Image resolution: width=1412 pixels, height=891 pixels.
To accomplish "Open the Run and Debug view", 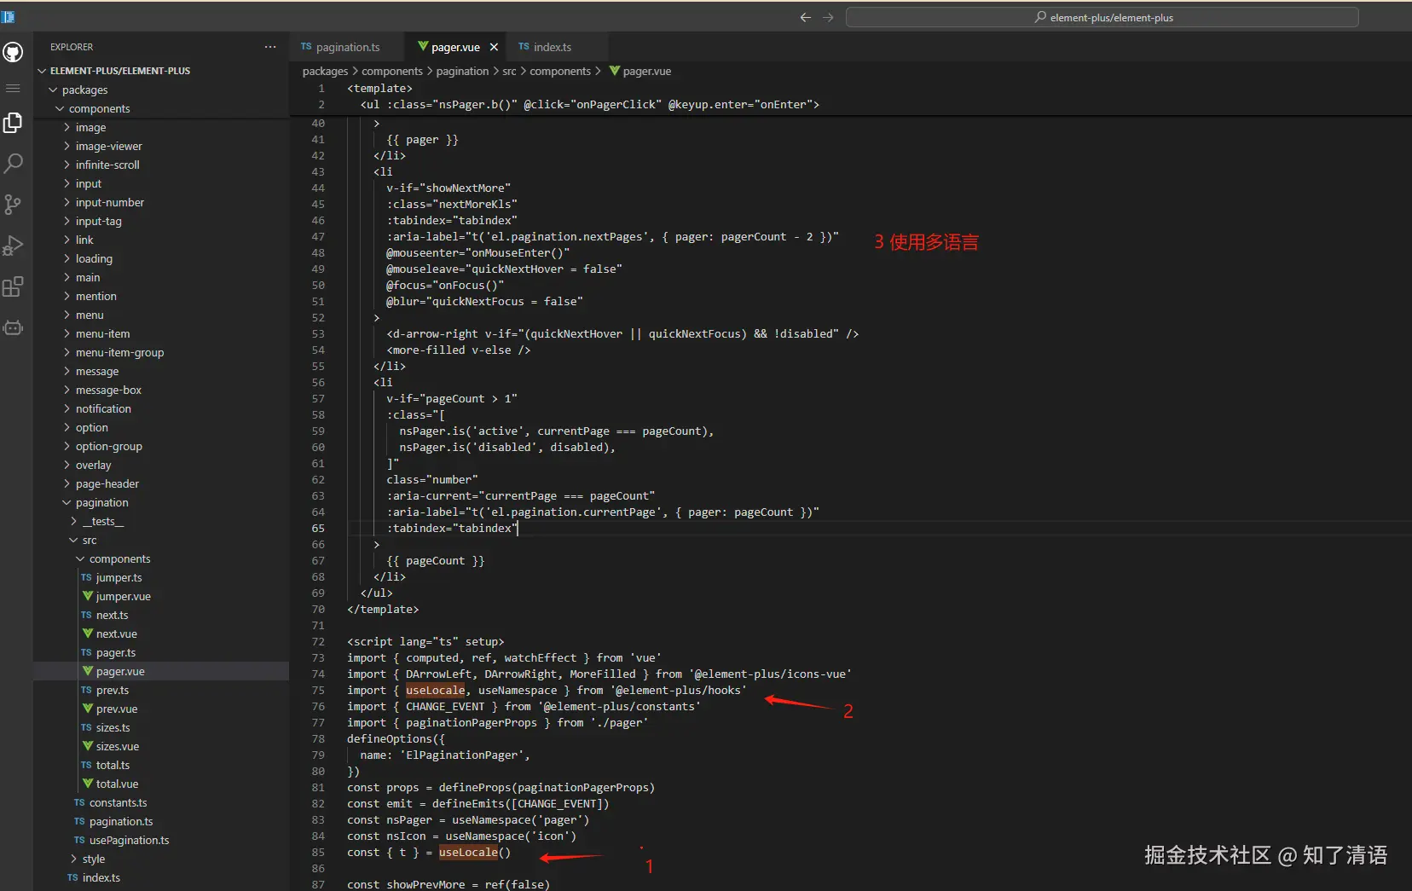I will [x=13, y=246].
